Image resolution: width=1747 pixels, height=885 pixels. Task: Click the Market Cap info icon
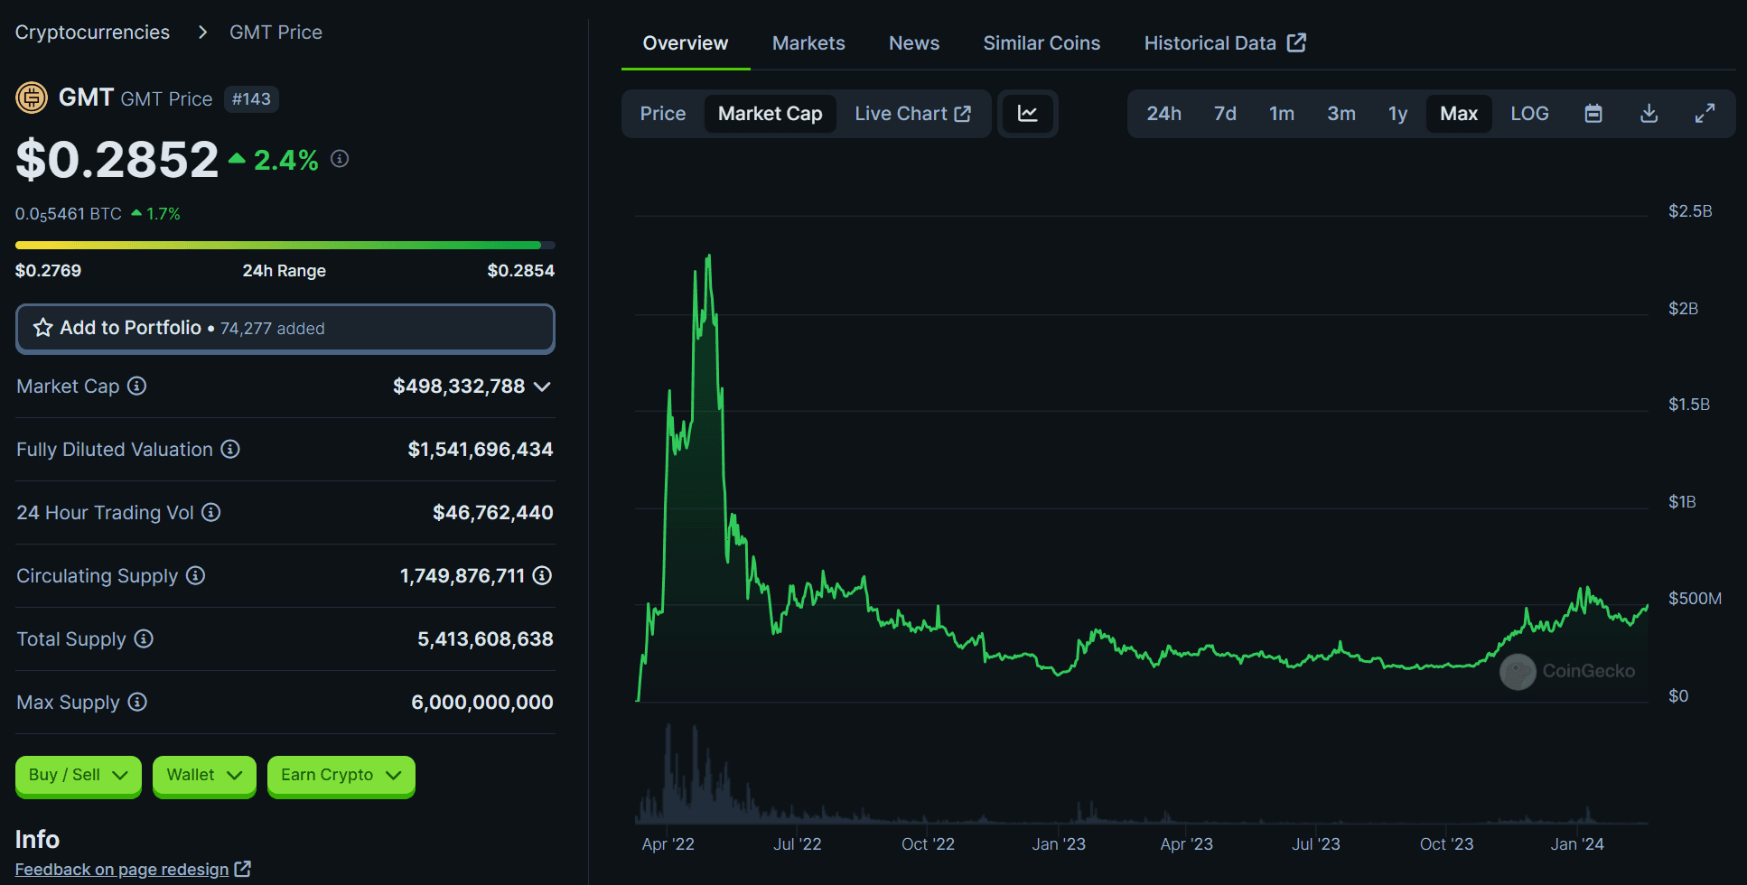[x=136, y=387]
